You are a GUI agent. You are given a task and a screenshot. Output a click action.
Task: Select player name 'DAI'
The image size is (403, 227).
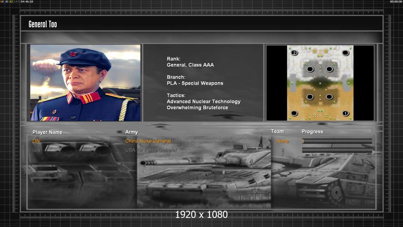tap(37, 141)
